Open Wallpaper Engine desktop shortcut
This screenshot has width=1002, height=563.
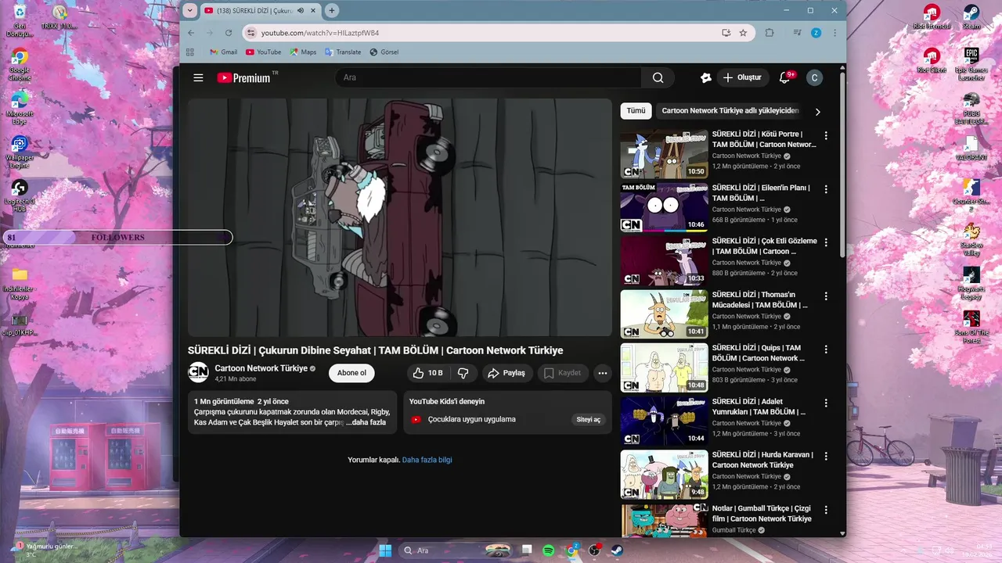tap(20, 152)
